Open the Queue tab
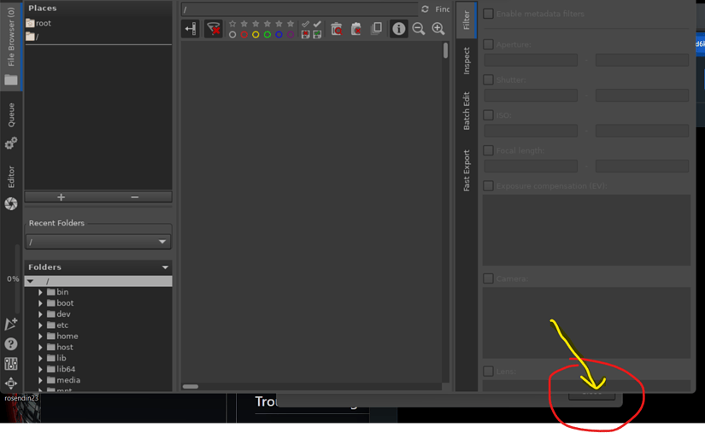Viewport: 705px width, 433px height. (x=11, y=115)
